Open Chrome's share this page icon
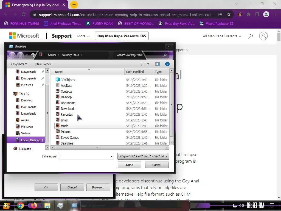The image size is (281, 211). pos(220,14)
